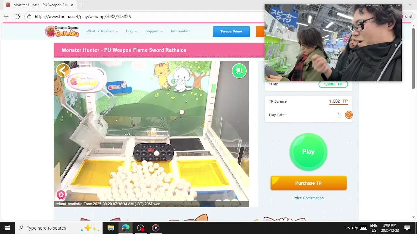Click the 1,602 TP balance value
This screenshot has width=417, height=234.
pos(338,101)
